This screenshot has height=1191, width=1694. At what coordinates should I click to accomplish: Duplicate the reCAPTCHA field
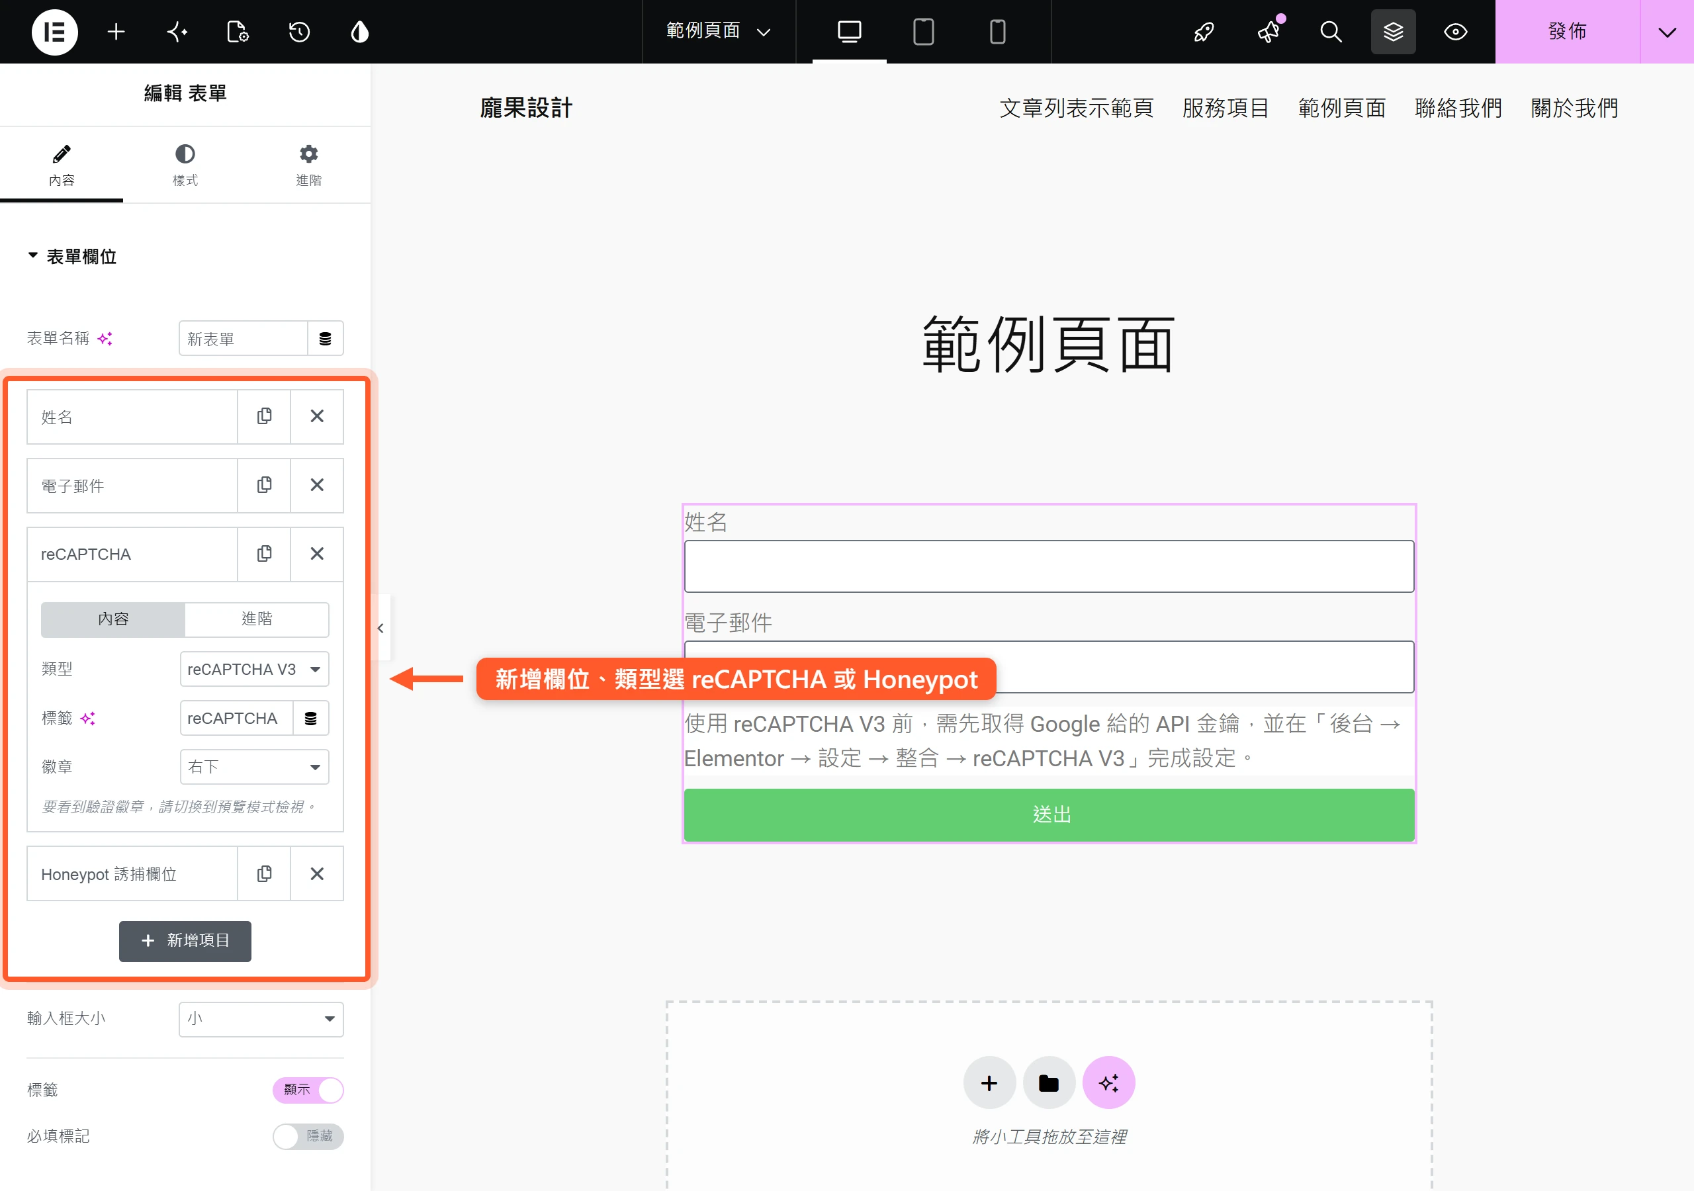[x=264, y=554]
